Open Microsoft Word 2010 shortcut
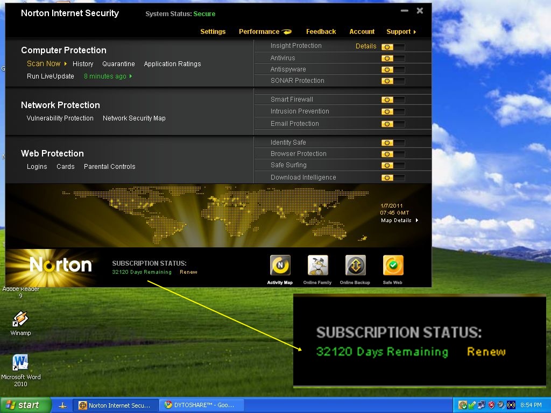551x413 pixels. point(20,363)
